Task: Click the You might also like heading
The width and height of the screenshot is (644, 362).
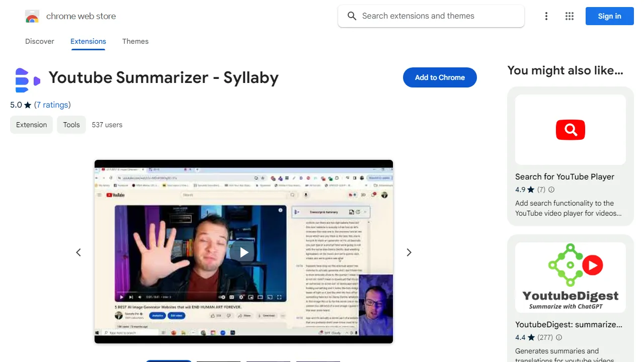Action: point(566,70)
